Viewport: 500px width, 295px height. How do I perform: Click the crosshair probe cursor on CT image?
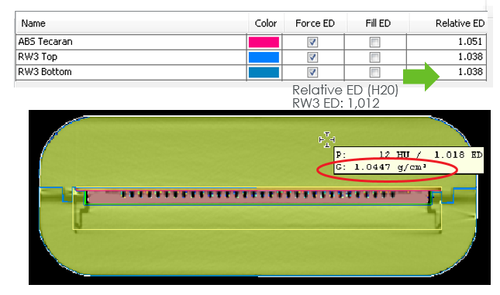click(327, 139)
